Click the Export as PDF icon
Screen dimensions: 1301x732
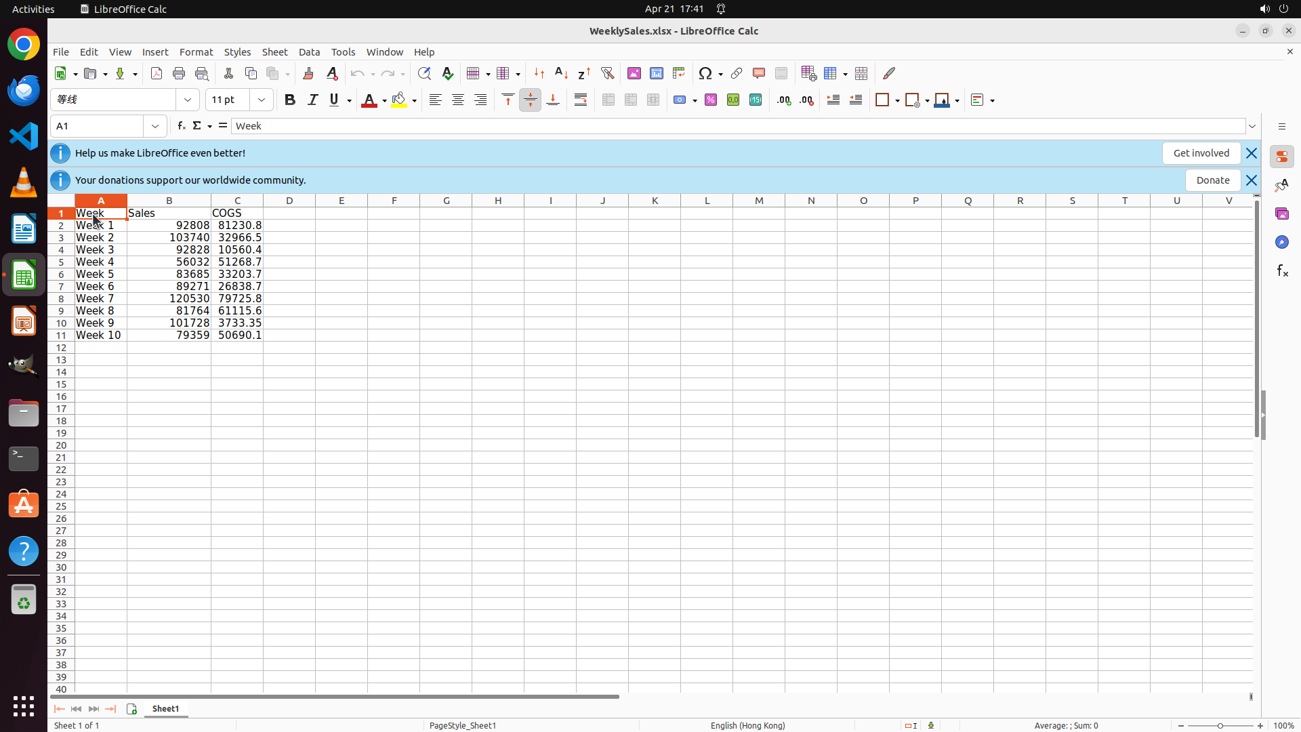click(x=157, y=73)
